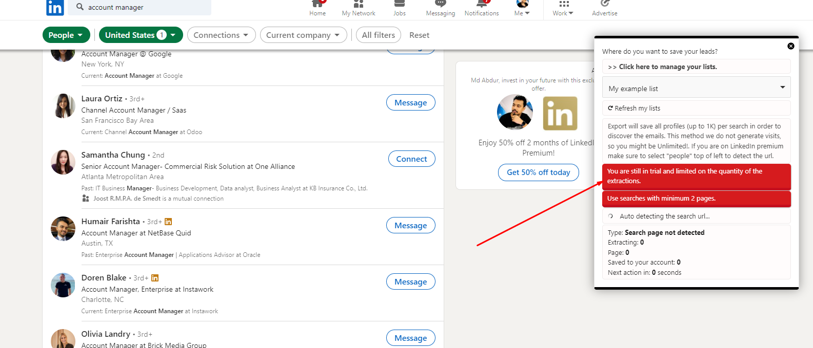Open Doren Blake's profile name

point(104,277)
